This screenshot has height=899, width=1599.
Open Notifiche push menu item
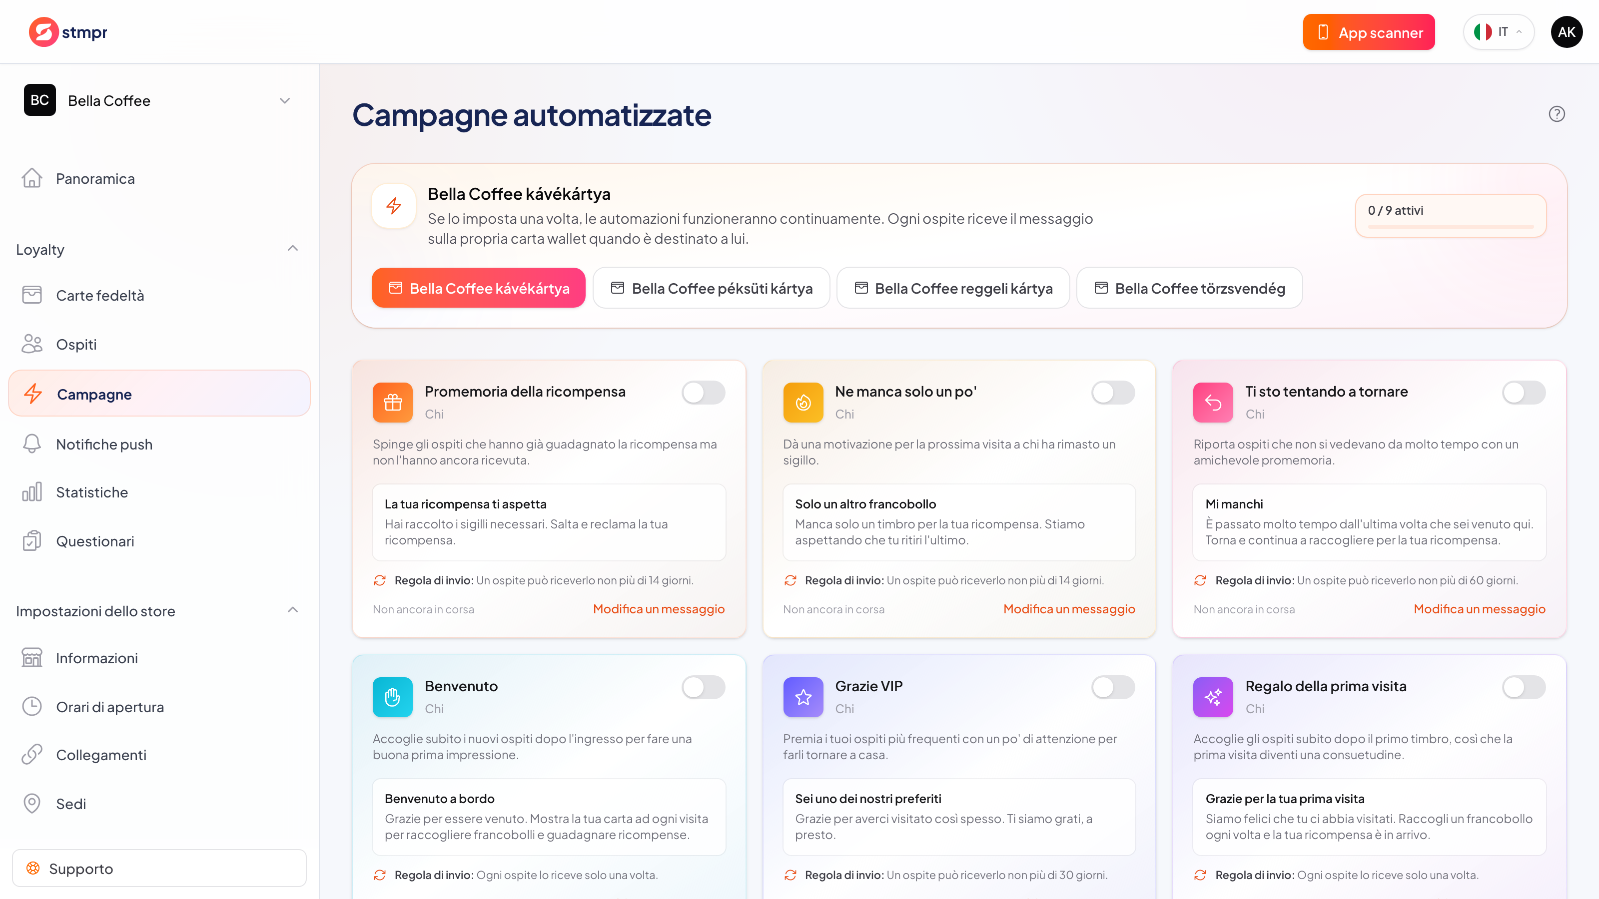[159, 444]
